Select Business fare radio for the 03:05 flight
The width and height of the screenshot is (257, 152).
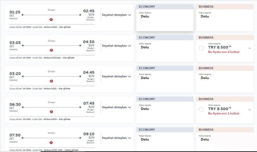tap(202, 48)
